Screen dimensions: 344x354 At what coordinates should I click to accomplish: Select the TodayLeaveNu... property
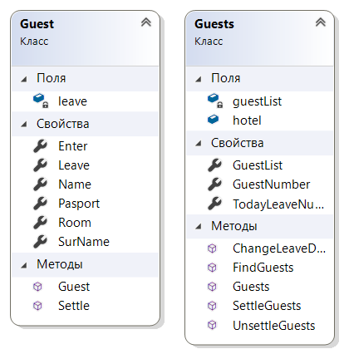click(x=278, y=204)
